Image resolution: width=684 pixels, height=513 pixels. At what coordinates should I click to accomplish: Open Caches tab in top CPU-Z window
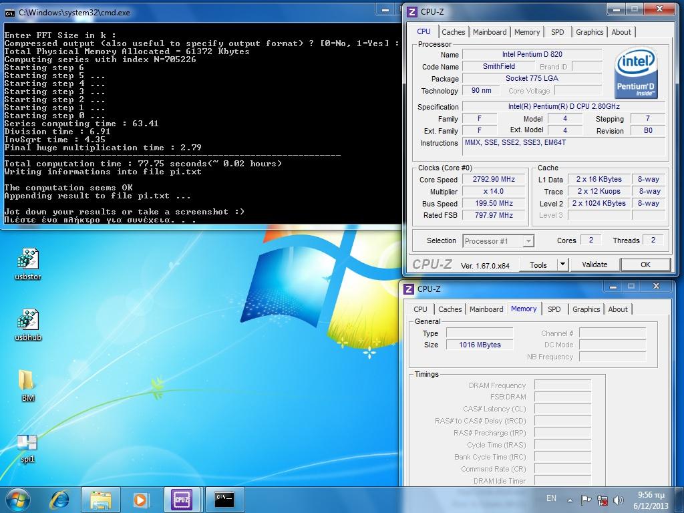click(454, 32)
